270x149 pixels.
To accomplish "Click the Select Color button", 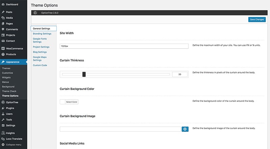I will (x=72, y=102).
